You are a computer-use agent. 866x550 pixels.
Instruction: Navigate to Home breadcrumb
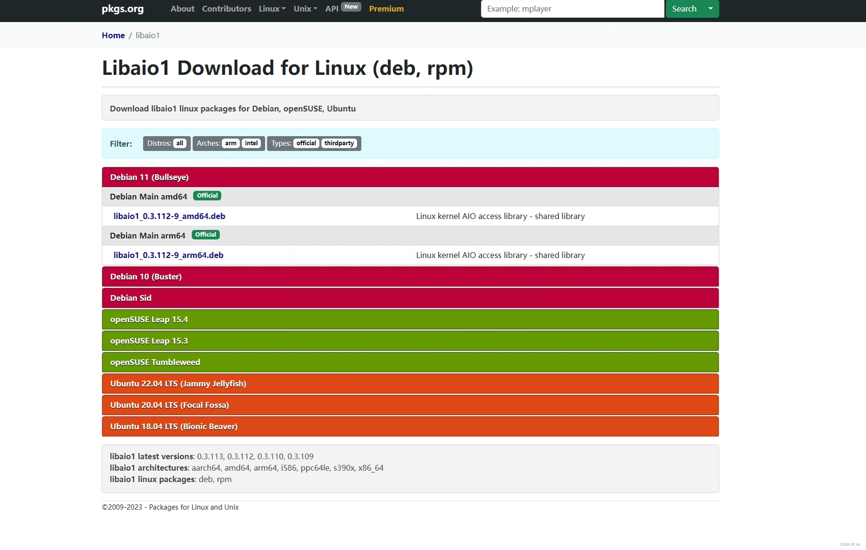click(113, 35)
